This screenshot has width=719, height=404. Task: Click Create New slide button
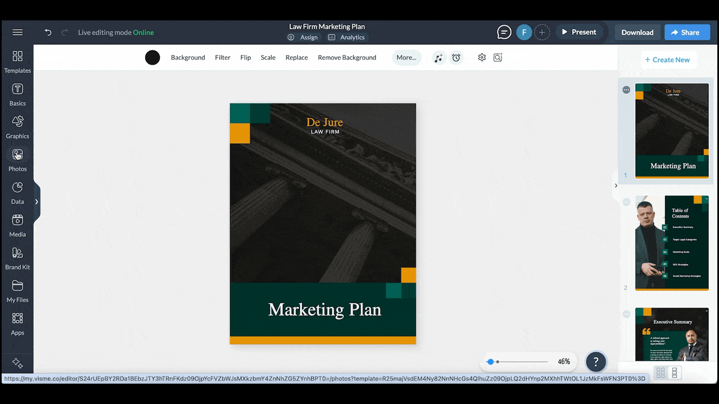[667, 60]
